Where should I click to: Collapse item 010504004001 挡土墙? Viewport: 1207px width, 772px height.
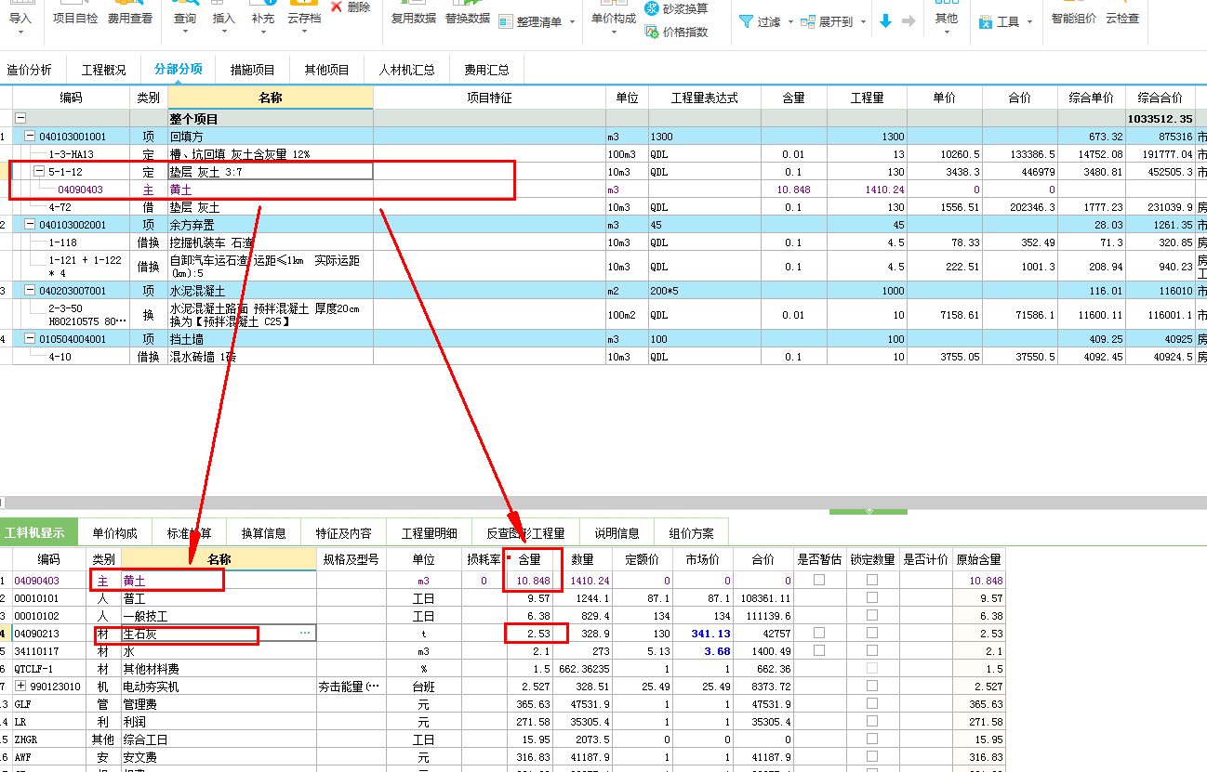coord(31,339)
